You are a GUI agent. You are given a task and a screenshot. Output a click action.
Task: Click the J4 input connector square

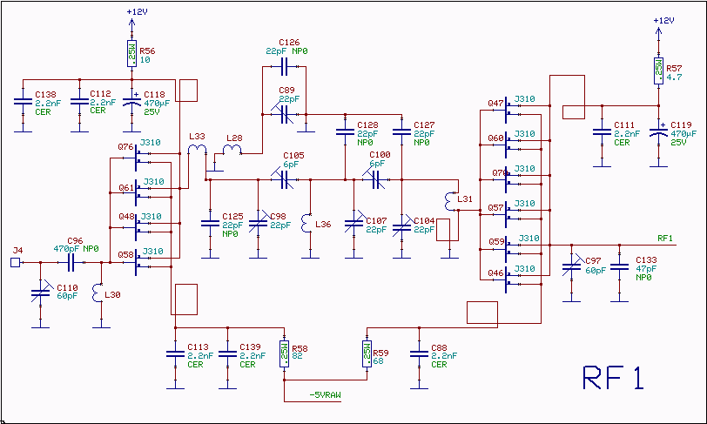coord(16,263)
